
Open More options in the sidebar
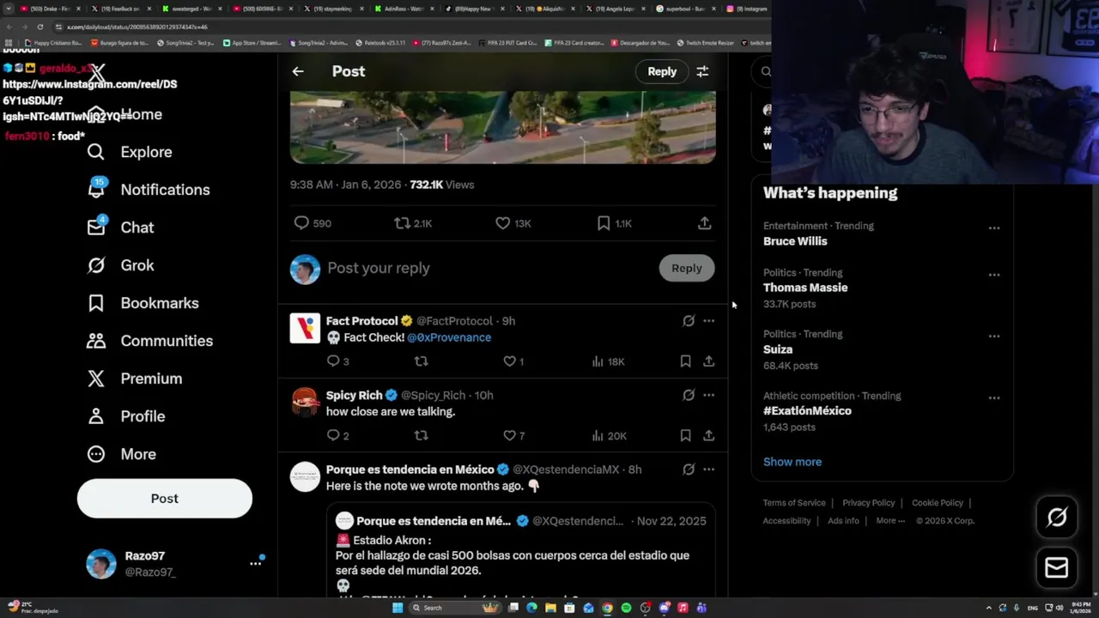(122, 454)
